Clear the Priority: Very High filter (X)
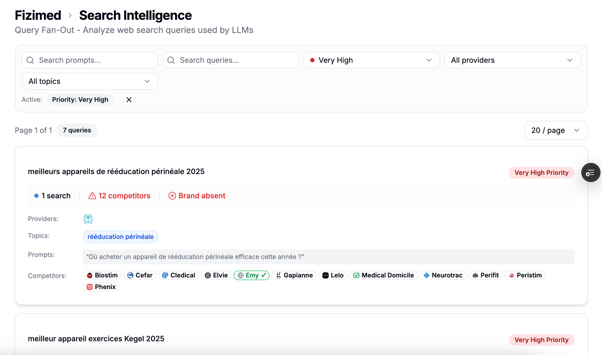602x355 pixels. 129,100
